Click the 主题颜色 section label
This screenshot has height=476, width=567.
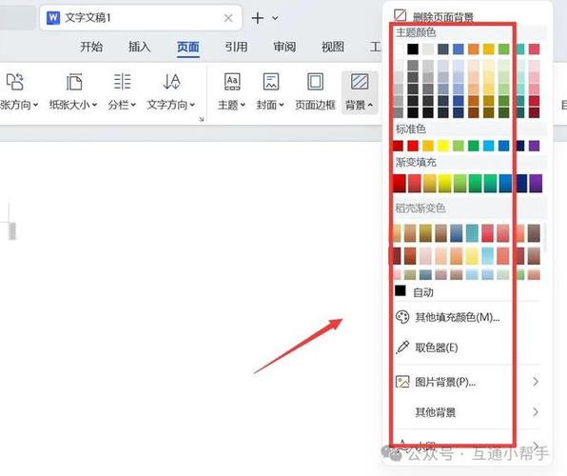tap(416, 32)
